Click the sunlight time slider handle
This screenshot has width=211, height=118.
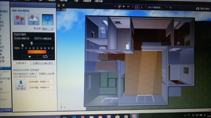click(32, 44)
